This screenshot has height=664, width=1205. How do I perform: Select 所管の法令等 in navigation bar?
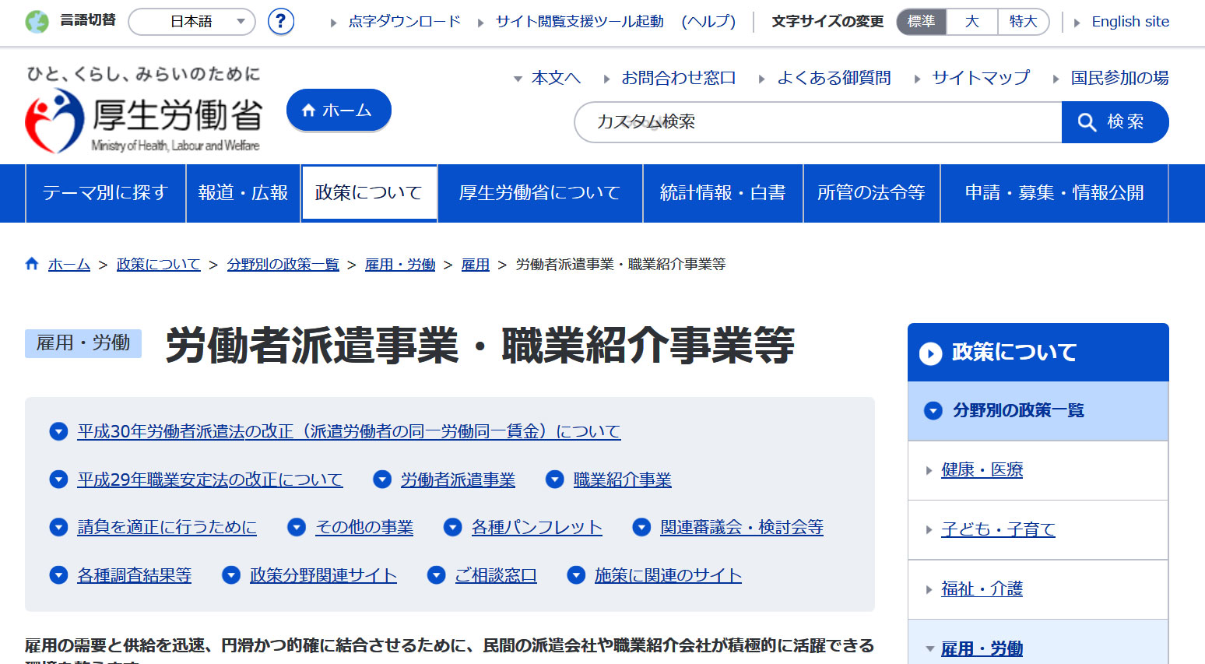871,193
